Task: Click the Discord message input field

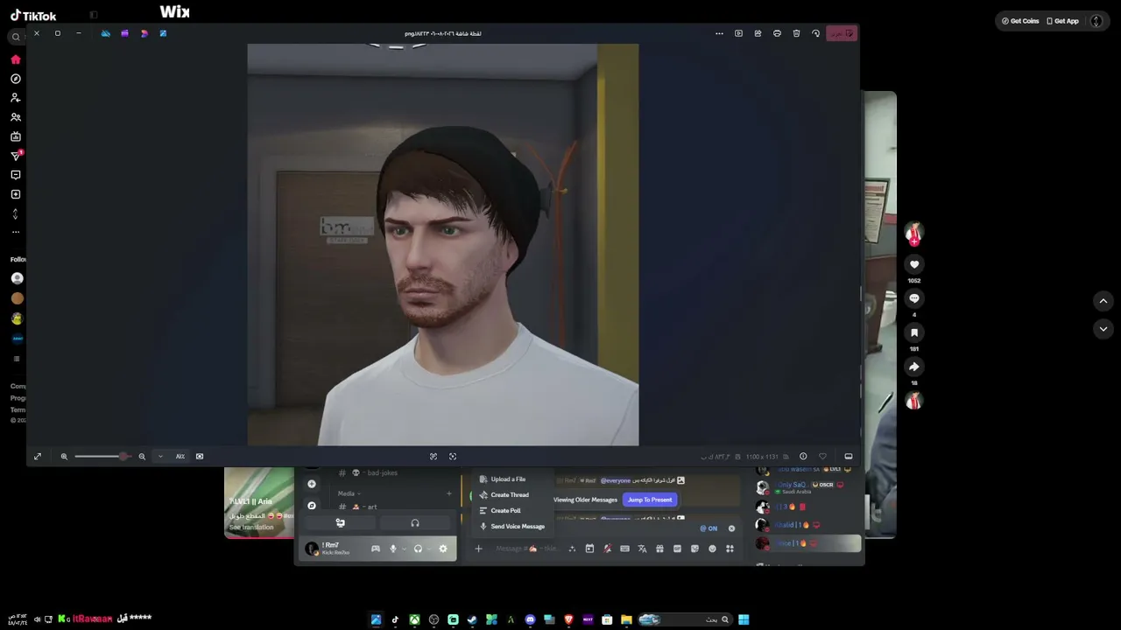Action: point(527,549)
